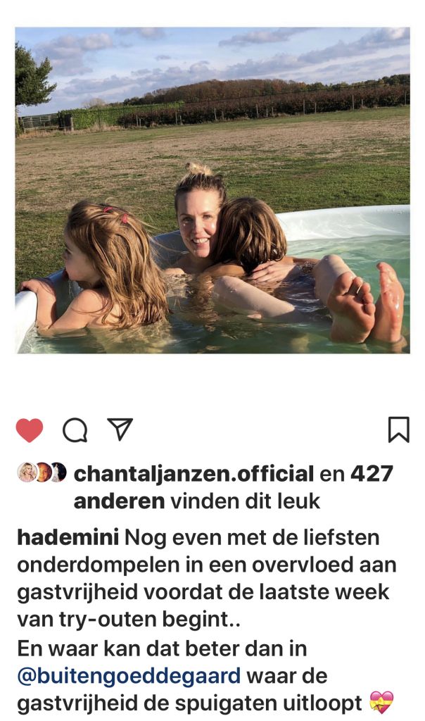Open the second liker's profile avatar
This screenshot has width=425, height=721.
point(44,472)
